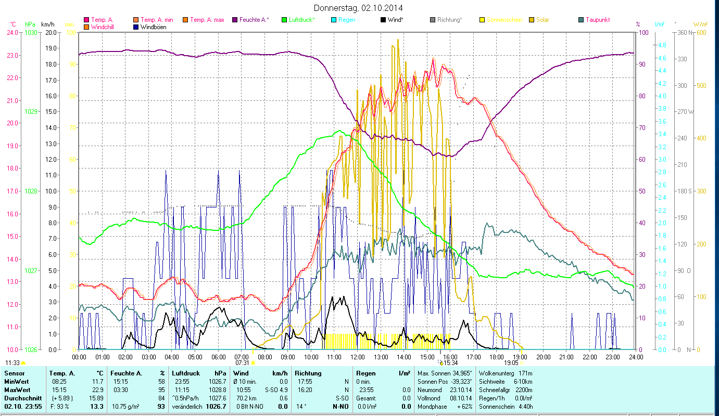Screen dimensions: 719x416
Task: Click the yellow Sonnenschein legend swatch
Action: coord(482,20)
